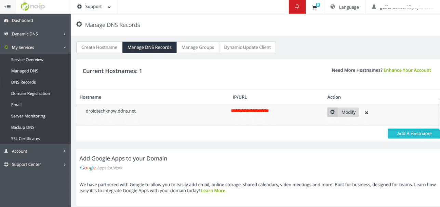Click the Add A Hostname button

click(414, 133)
